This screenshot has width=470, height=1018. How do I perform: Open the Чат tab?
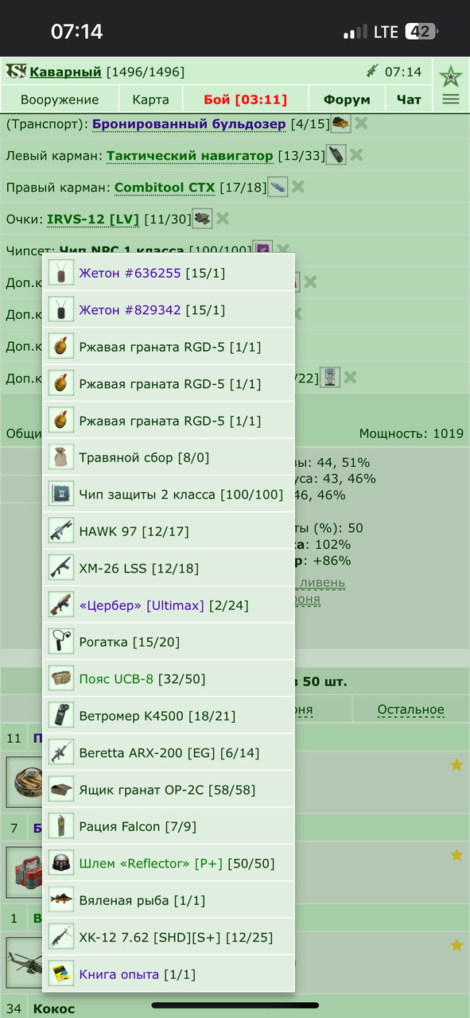point(409,99)
